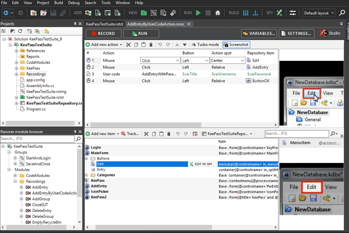Toggle Turbo mode
349x233 pixels.
coord(205,45)
